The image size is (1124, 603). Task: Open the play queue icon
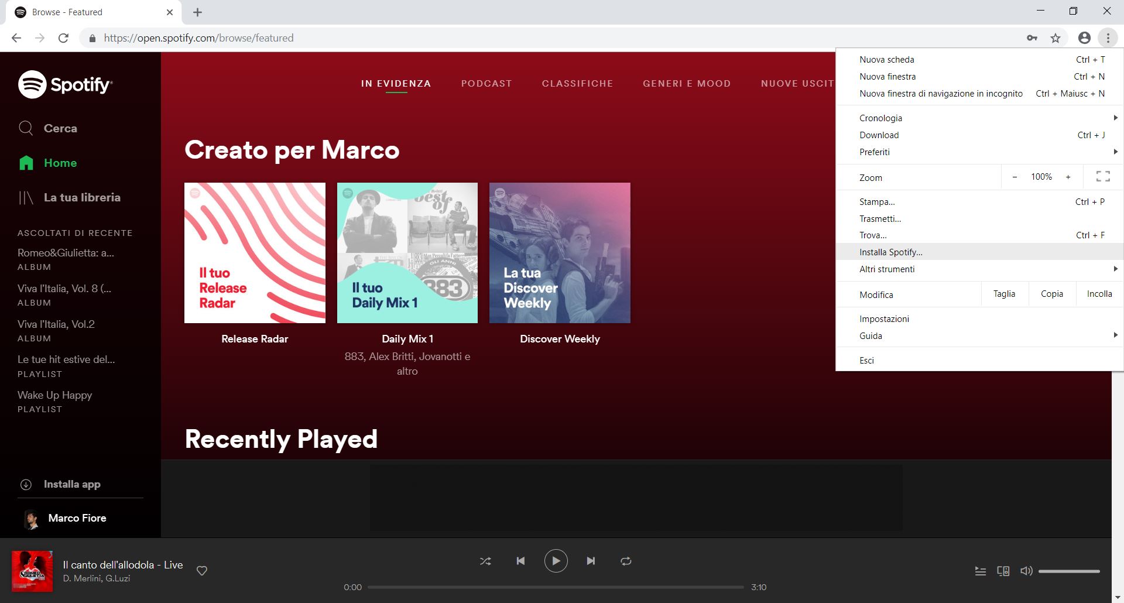(981, 571)
